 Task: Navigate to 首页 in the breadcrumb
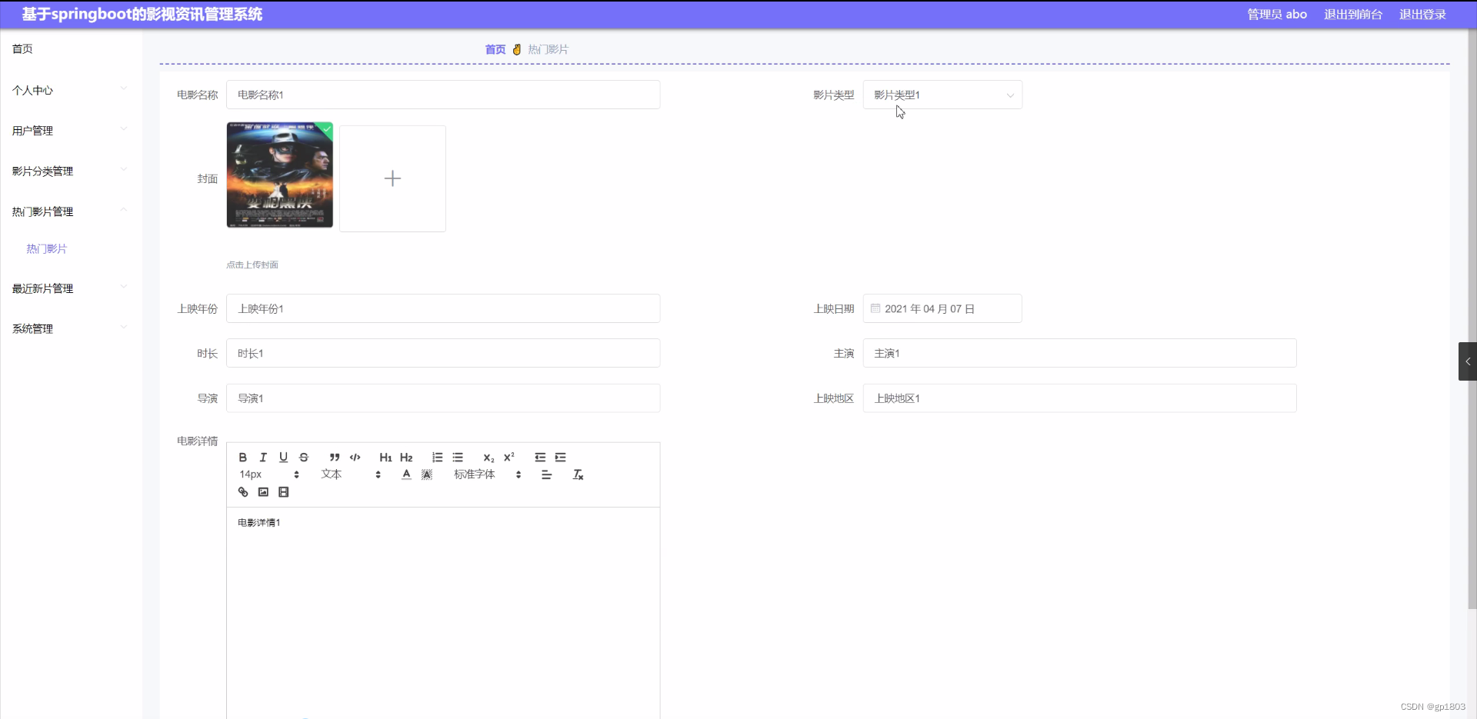click(x=495, y=48)
